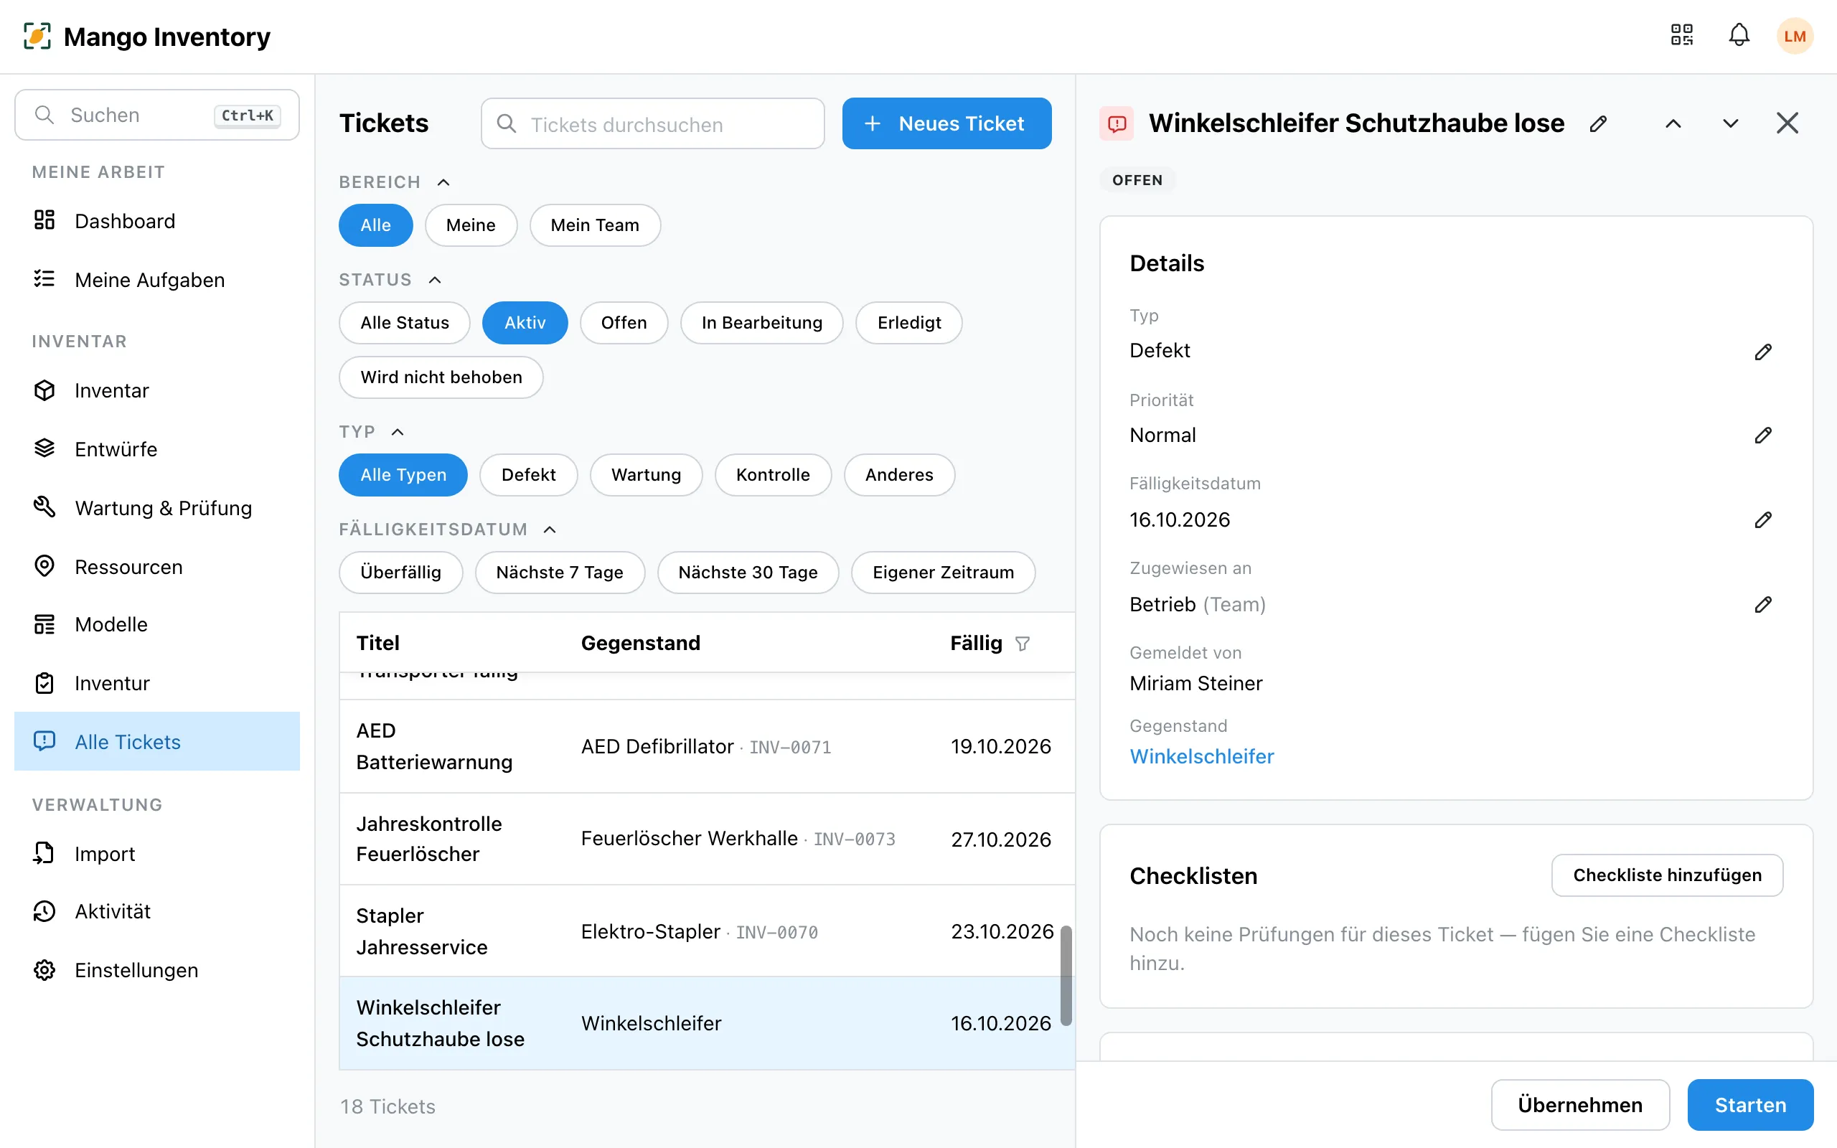
Task: Click the Mango Inventory logo
Action: coord(37,36)
